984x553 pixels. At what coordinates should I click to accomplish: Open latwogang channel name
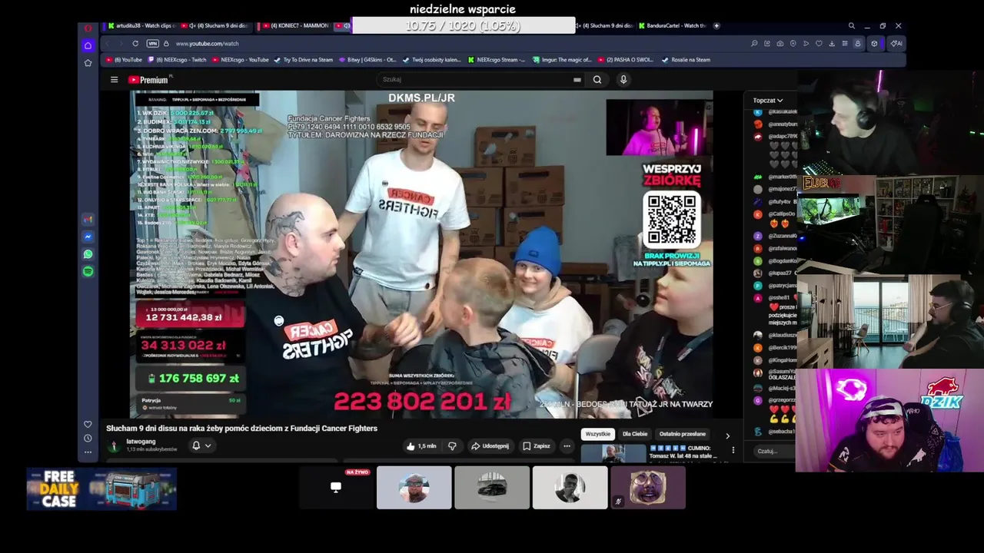(141, 442)
